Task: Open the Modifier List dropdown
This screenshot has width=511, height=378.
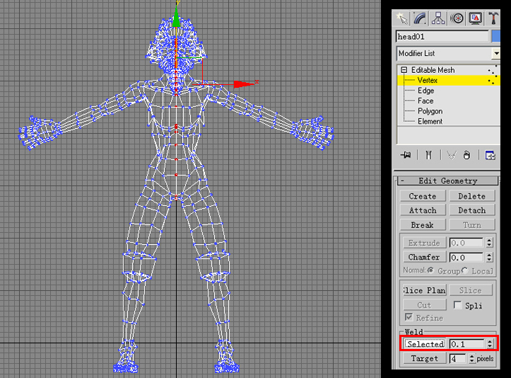Action: coord(496,54)
